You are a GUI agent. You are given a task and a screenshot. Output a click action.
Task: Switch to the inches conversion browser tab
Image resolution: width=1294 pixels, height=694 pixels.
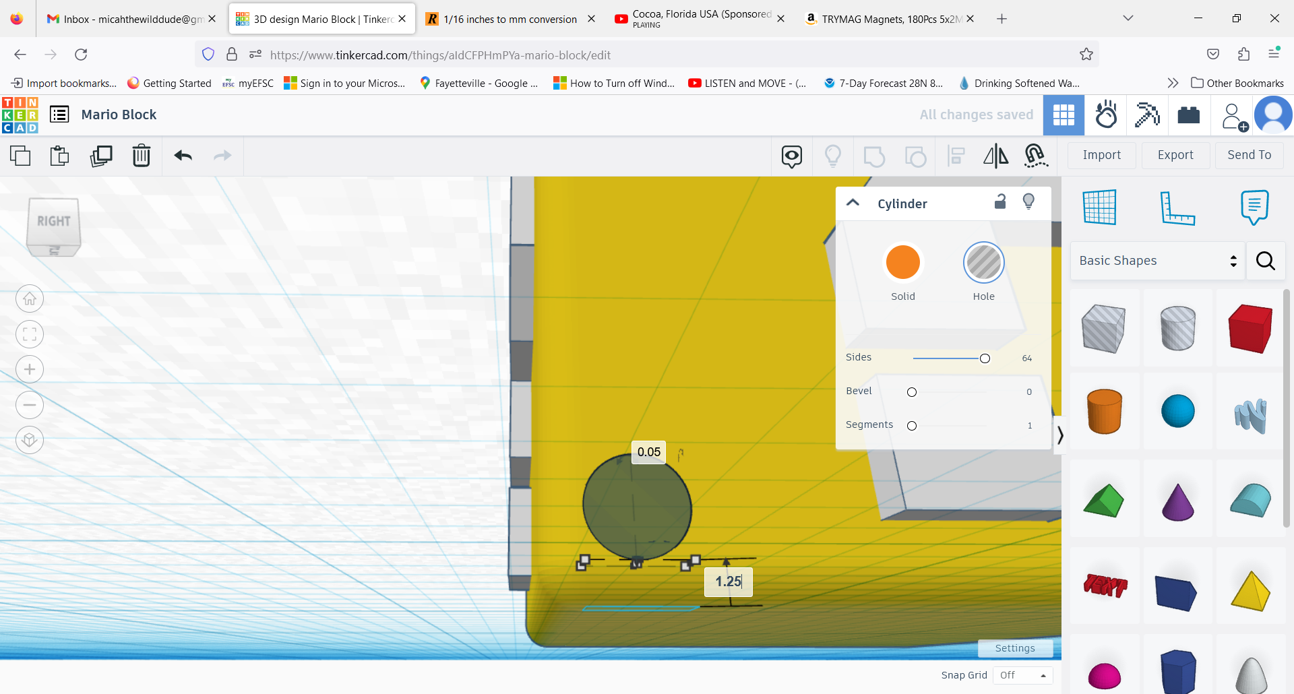point(509,19)
